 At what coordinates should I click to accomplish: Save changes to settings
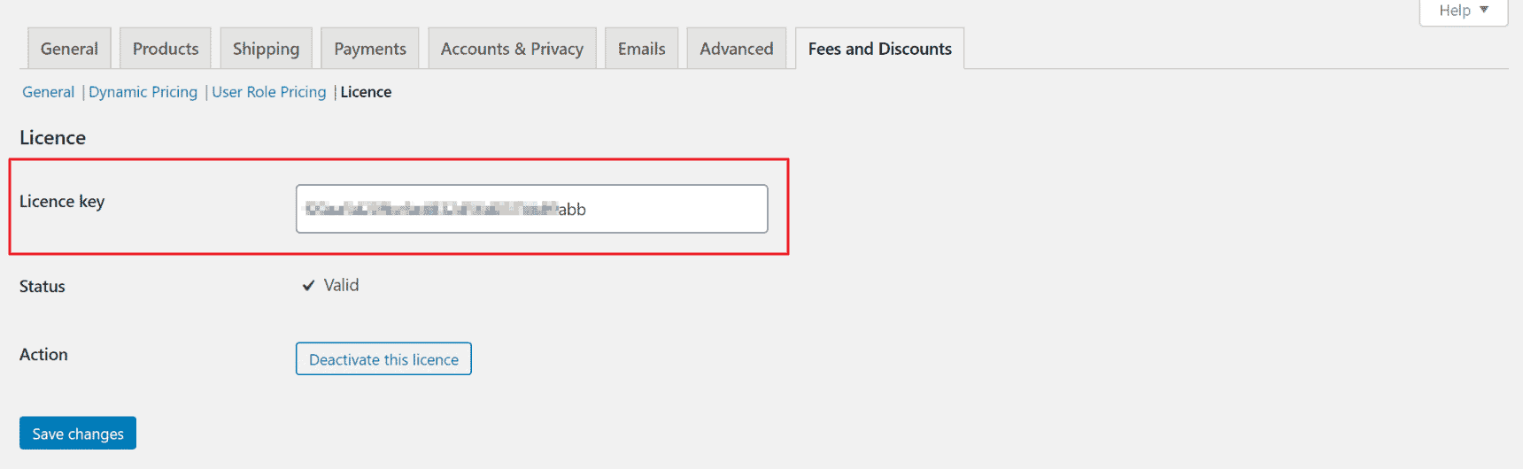coord(78,433)
